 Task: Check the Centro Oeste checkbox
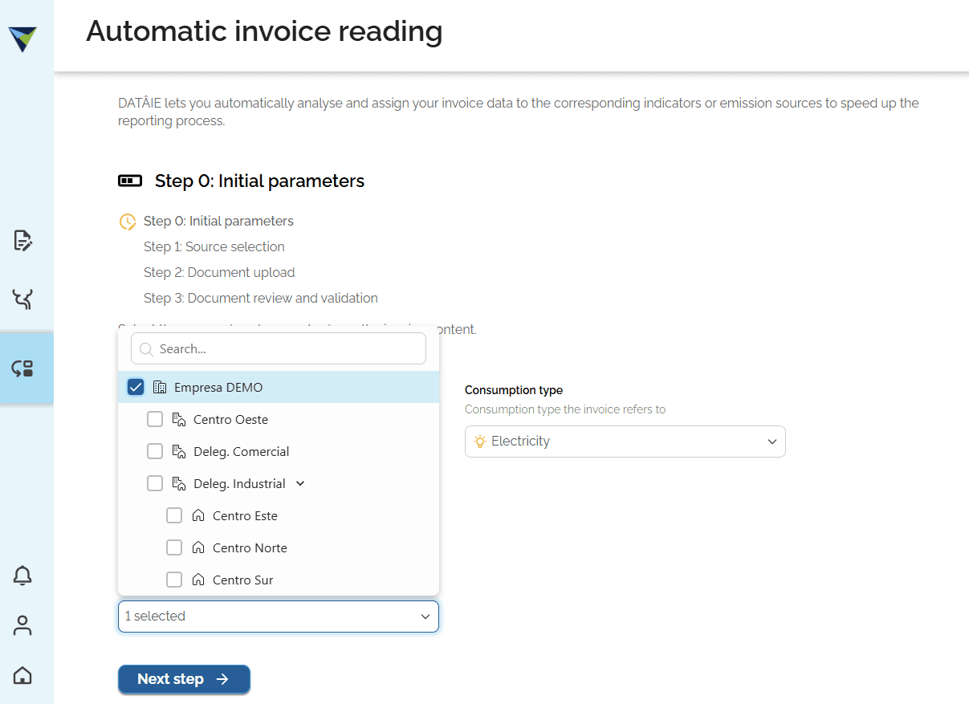(x=155, y=419)
